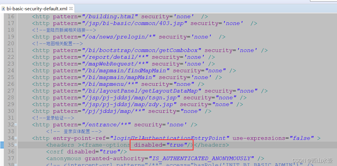The height and width of the screenshot is (166, 337).
Task: Collapse the comment fold at line 38
Action: coord(16,165)
